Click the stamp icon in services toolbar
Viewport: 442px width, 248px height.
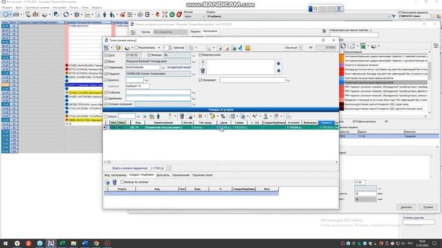(x=265, y=116)
